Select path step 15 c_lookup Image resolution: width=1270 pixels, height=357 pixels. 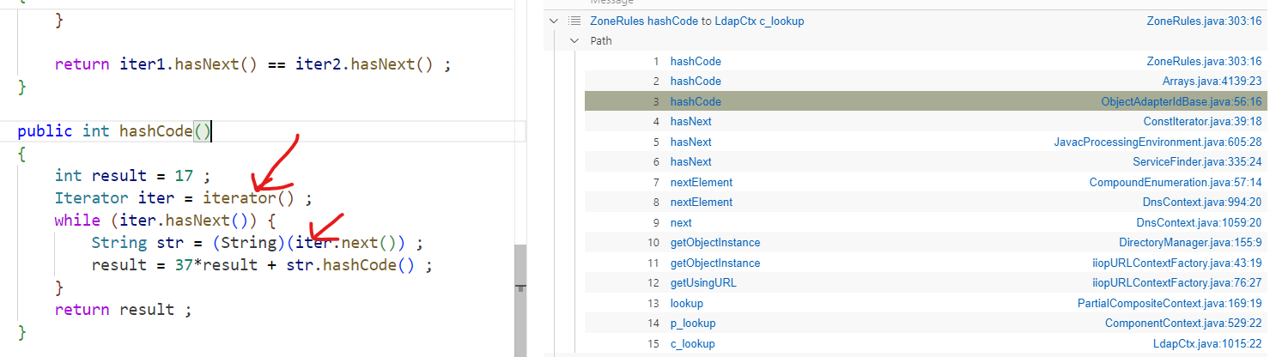(692, 344)
